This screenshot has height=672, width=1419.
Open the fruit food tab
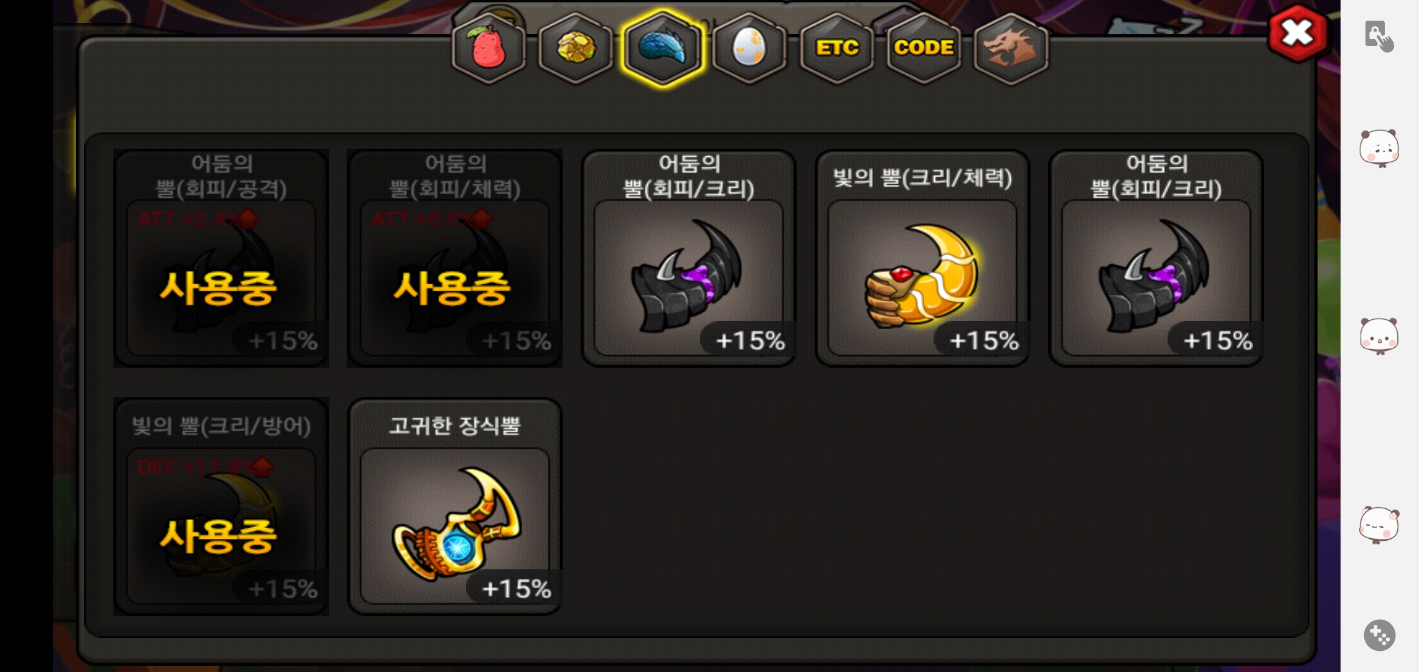pyautogui.click(x=489, y=49)
